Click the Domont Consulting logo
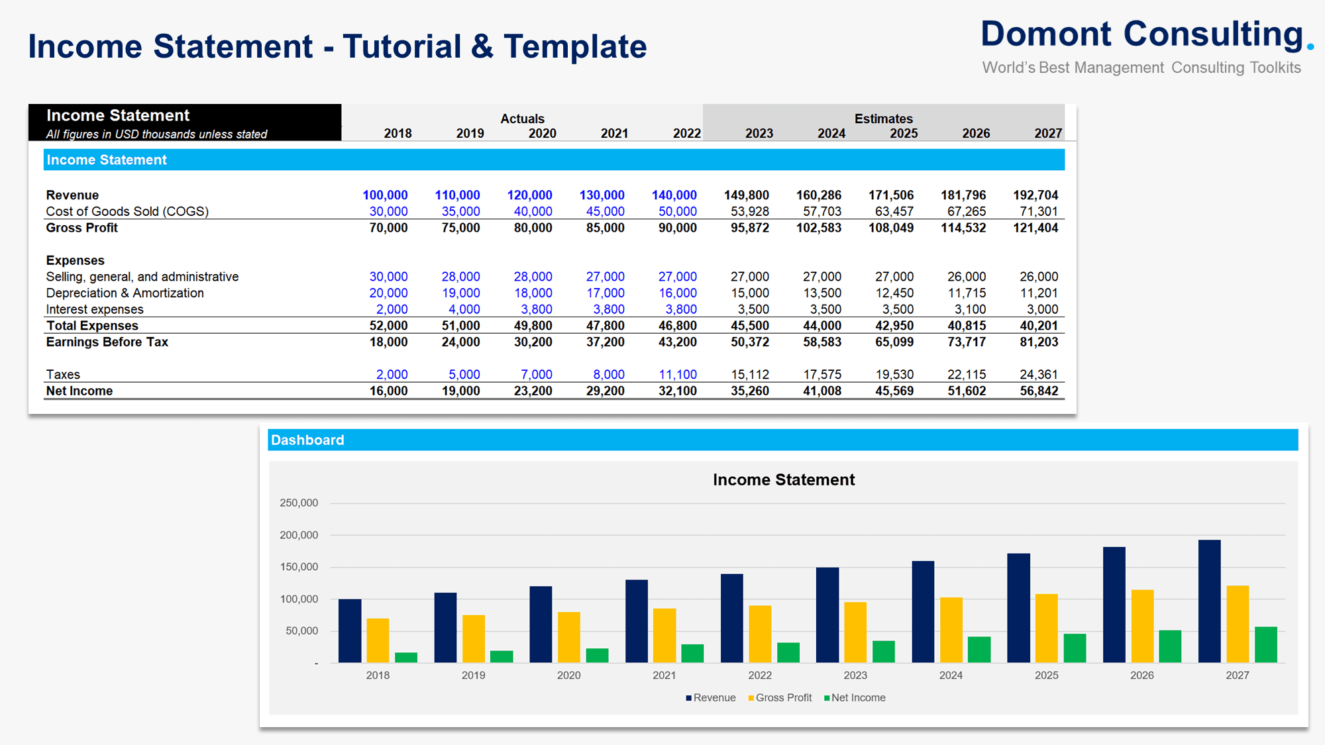Viewport: 1325px width, 745px height. pos(1146,33)
